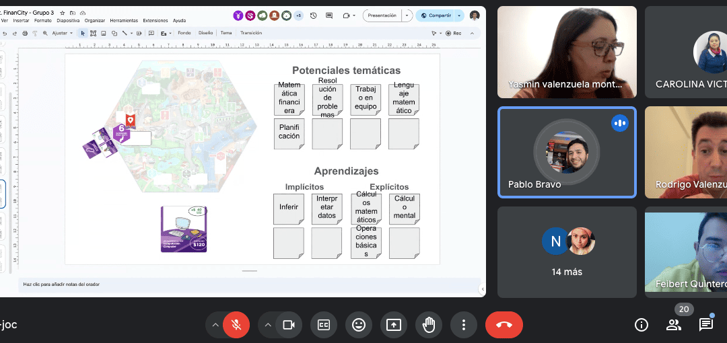Viewport: 727px width, 343px height.
Task: Open the Formato menu
Action: [x=43, y=20]
